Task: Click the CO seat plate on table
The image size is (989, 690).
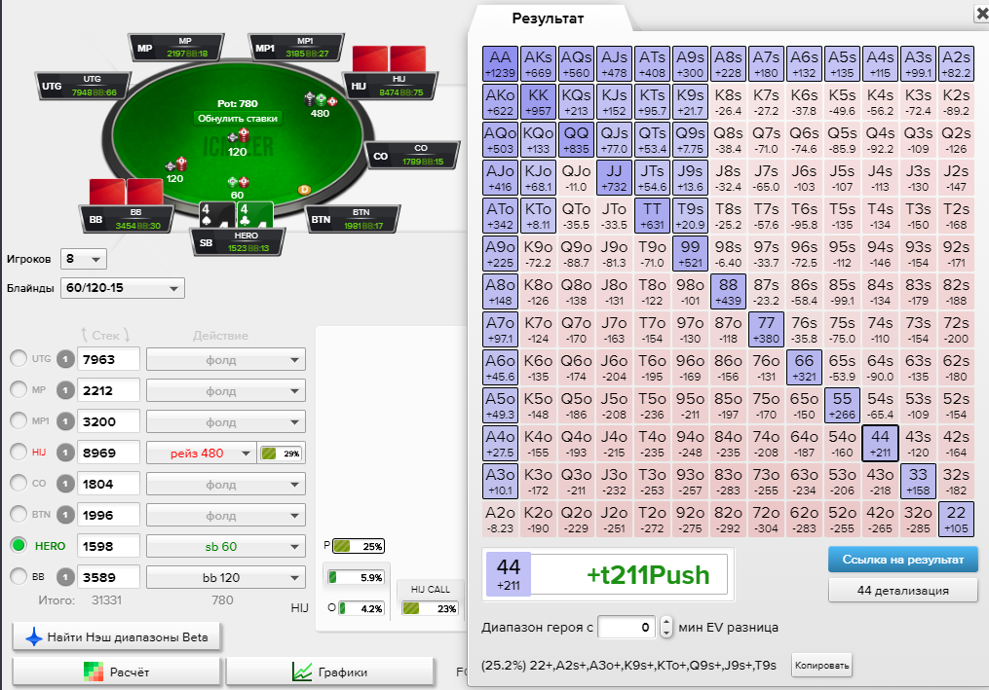Action: coord(414,155)
